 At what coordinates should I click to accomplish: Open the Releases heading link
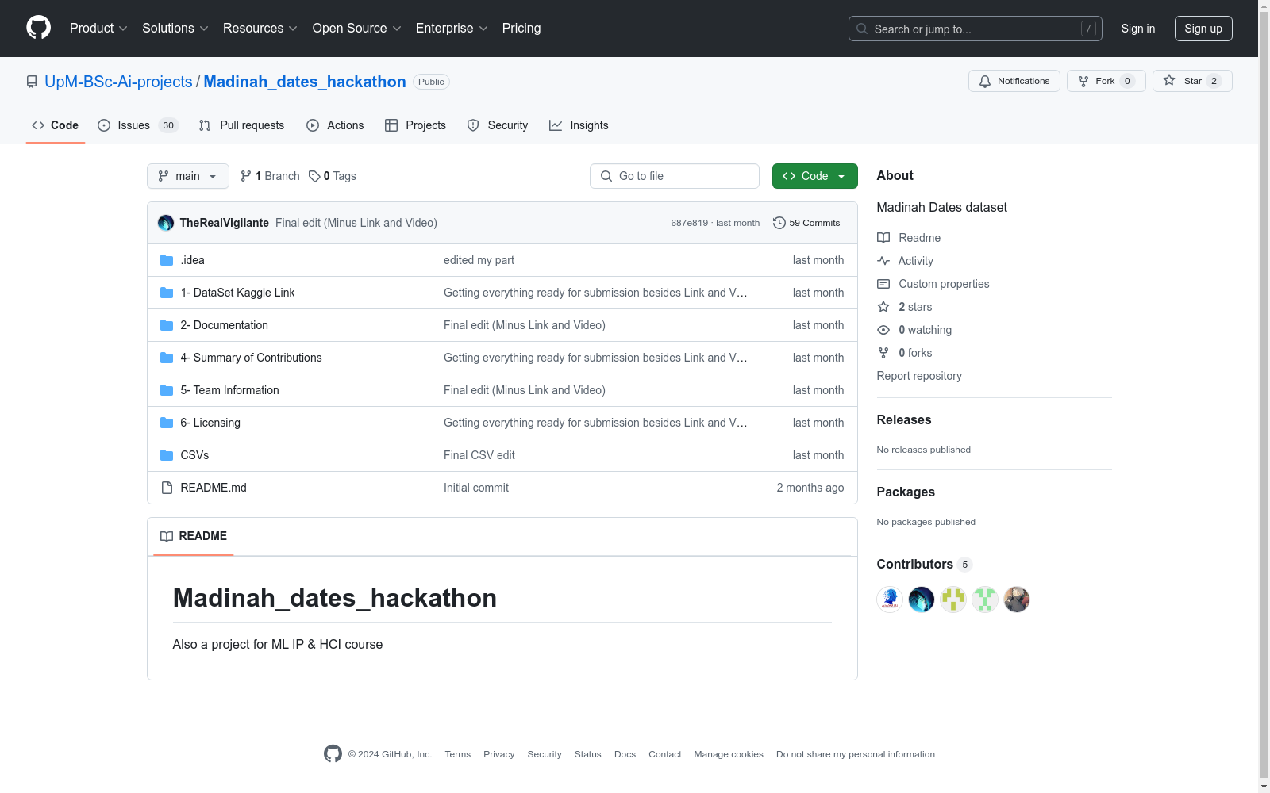(904, 420)
